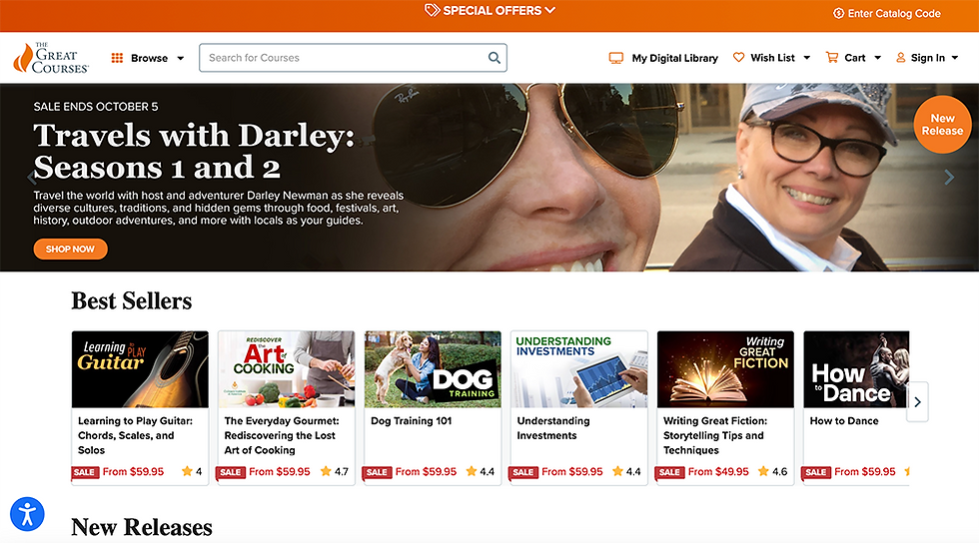Click Writing Great Fiction course title text
The width and height of the screenshot is (979, 543).
(x=715, y=435)
